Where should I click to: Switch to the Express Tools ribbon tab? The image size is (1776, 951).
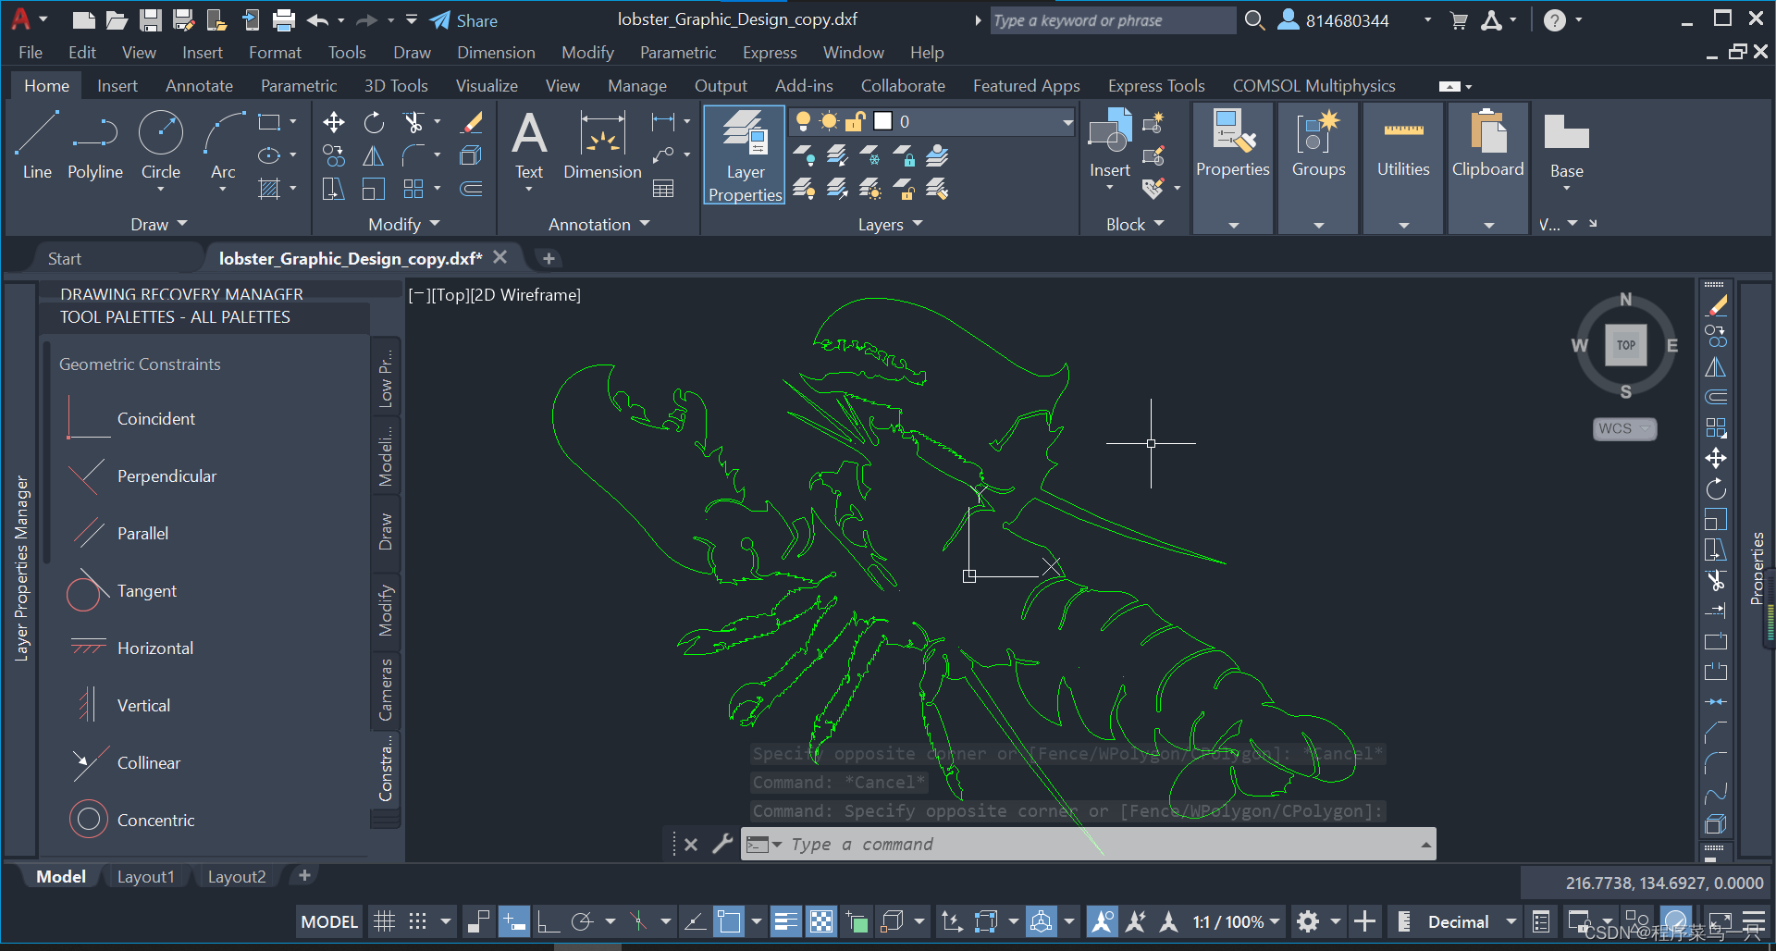1156,85
